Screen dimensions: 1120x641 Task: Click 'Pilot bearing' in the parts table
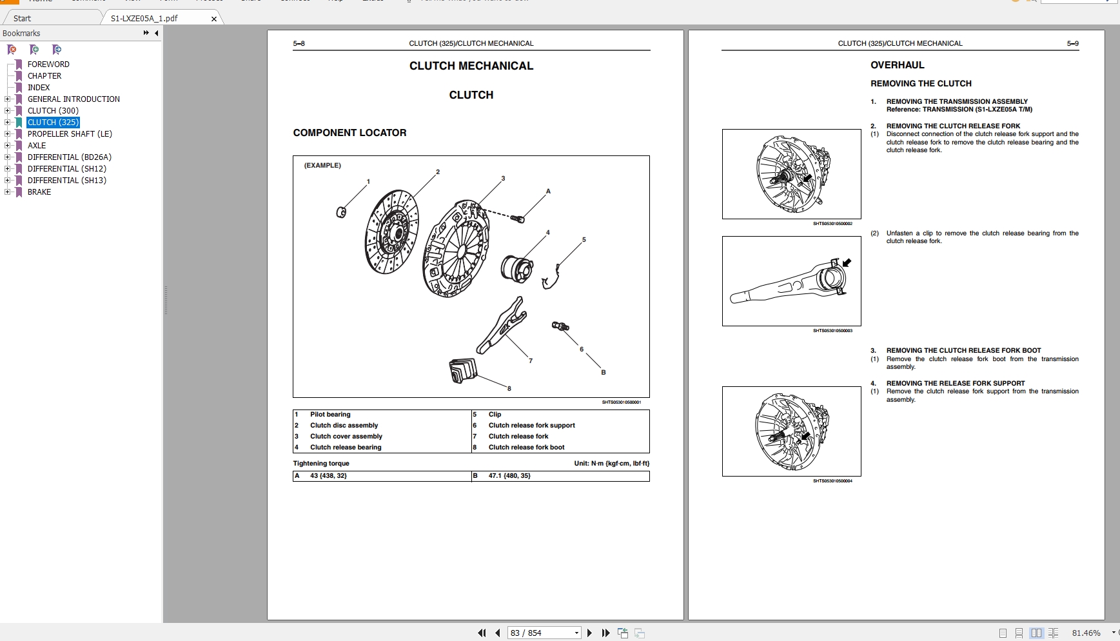click(330, 415)
